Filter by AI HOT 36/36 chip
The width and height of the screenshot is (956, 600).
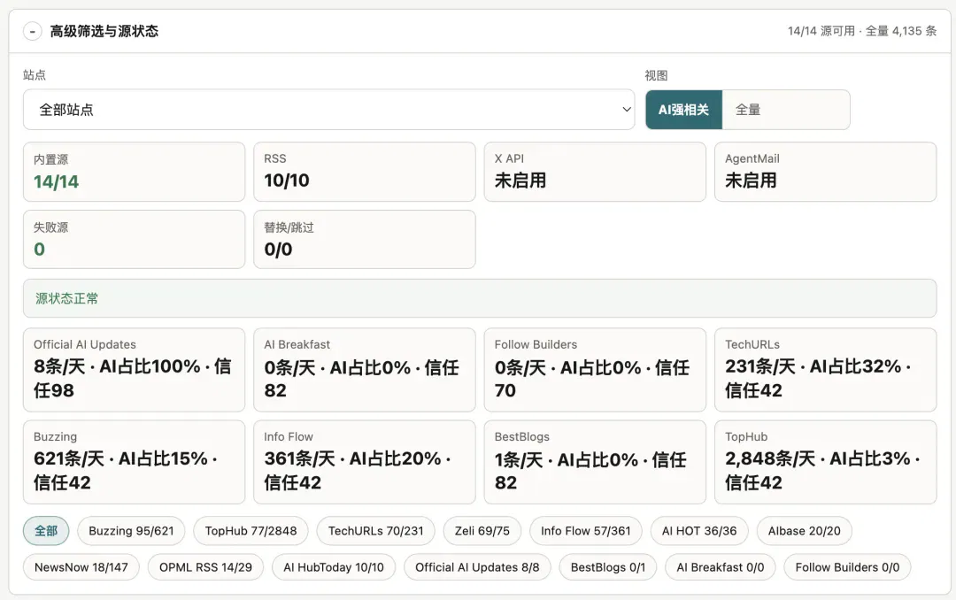click(699, 530)
